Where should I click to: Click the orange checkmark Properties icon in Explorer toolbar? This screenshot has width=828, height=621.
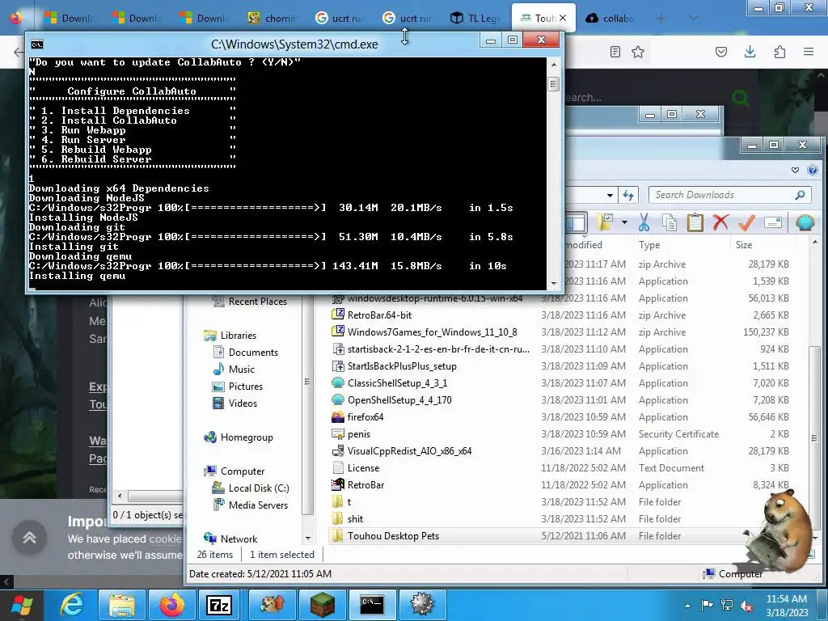point(746,222)
